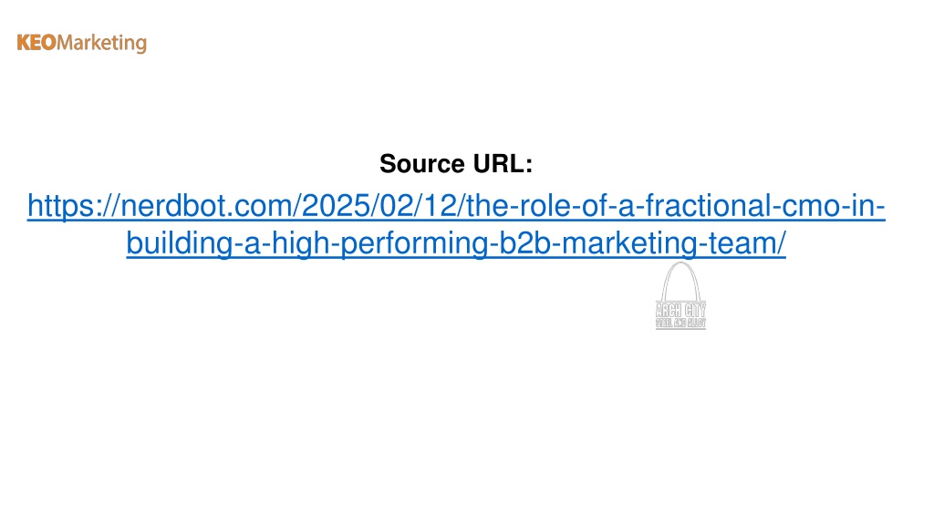The height and width of the screenshot is (525, 934).
Task: Select the bold orange KEO letters
Action: click(36, 42)
